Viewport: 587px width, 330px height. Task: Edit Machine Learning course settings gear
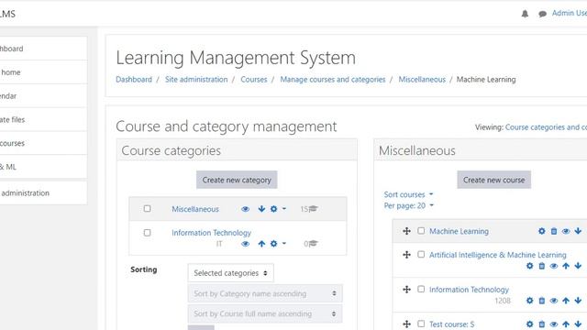click(x=542, y=231)
